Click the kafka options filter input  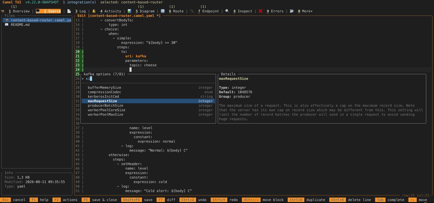[148, 79]
